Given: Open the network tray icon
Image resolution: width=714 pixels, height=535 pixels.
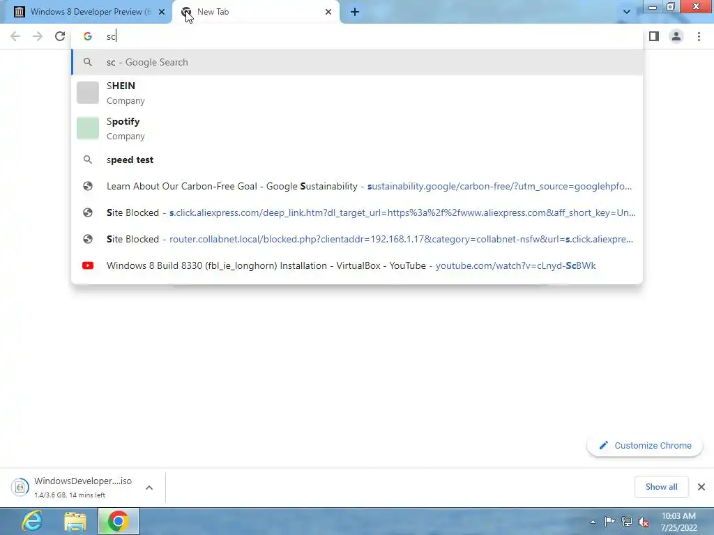Looking at the screenshot, I should [x=627, y=521].
